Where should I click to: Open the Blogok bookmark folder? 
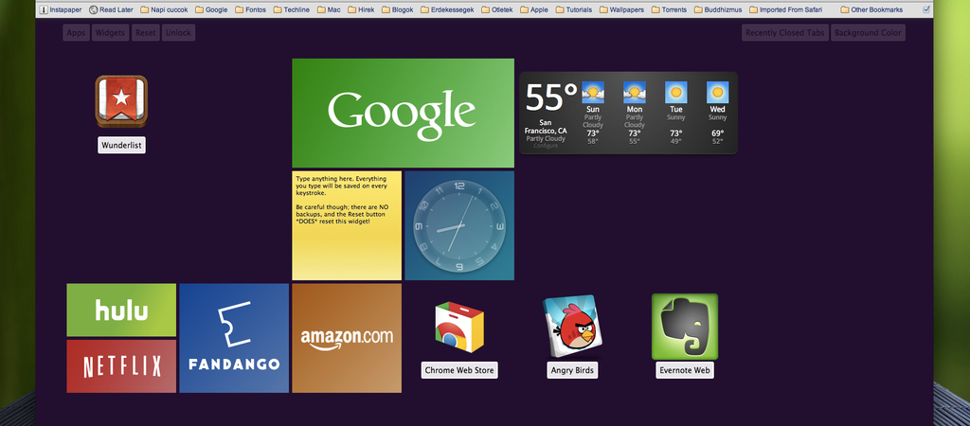pos(398,9)
